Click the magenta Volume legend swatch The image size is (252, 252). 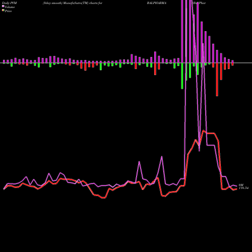[x=3, y=6]
